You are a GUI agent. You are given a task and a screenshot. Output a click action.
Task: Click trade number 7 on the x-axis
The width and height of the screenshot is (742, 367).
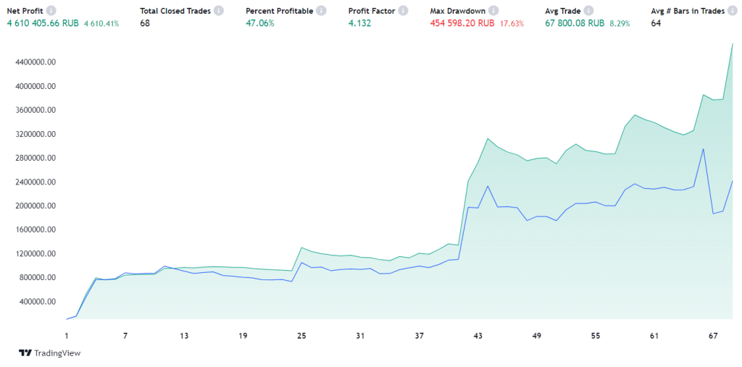tap(125, 337)
